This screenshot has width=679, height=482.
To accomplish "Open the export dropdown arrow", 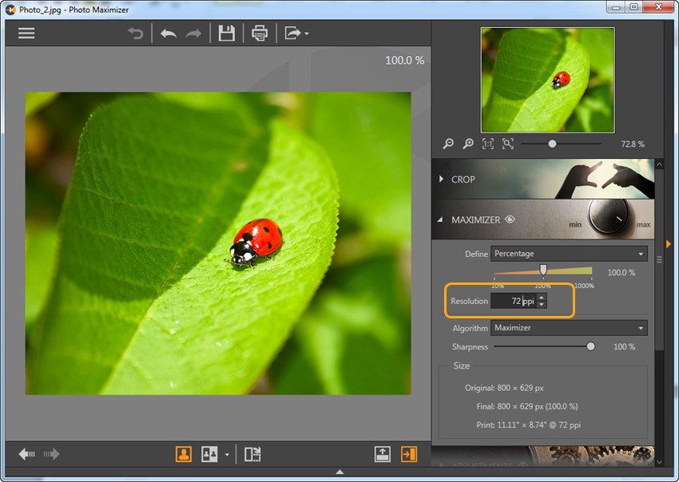I will point(307,34).
